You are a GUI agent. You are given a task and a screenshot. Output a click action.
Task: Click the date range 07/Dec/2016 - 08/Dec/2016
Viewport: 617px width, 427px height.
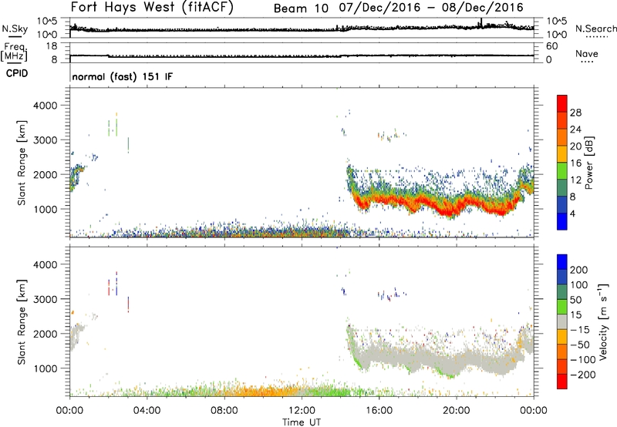(431, 8)
